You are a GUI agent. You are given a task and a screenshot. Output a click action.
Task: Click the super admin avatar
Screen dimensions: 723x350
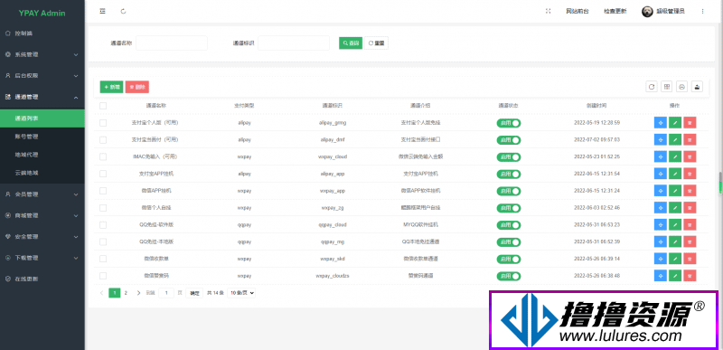647,11
